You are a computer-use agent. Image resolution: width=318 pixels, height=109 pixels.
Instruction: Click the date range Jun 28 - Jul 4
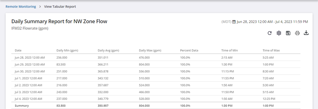coord(272,22)
